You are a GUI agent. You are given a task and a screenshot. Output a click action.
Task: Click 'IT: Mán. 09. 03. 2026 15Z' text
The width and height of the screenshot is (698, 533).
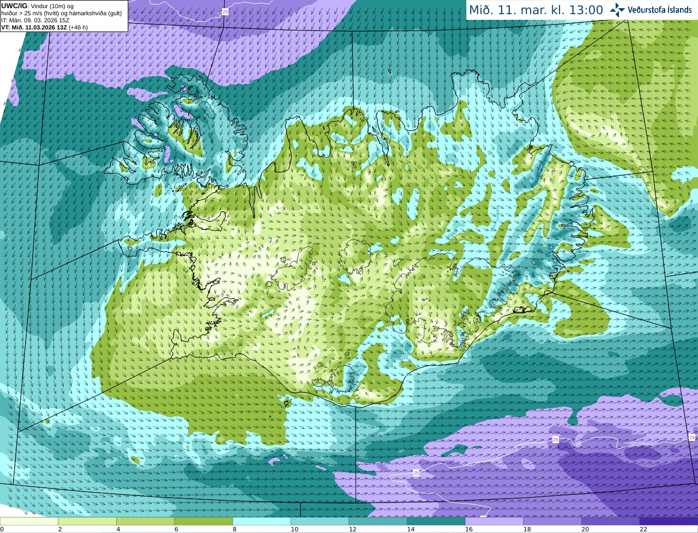pyautogui.click(x=35, y=20)
